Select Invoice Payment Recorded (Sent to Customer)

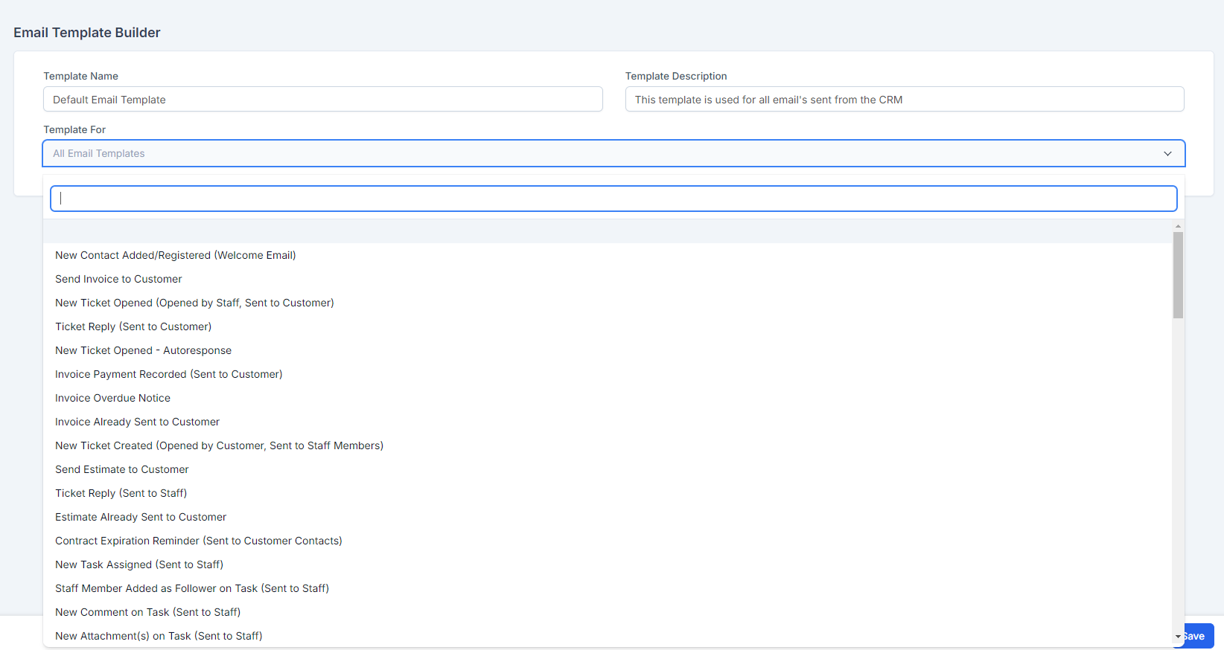pos(169,374)
